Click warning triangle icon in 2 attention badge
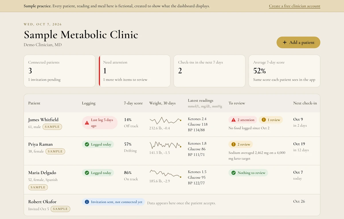 [x=233, y=120]
